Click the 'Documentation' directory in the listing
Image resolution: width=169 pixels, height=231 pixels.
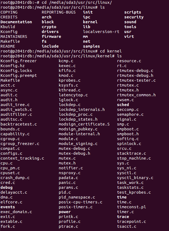tap(16, 22)
